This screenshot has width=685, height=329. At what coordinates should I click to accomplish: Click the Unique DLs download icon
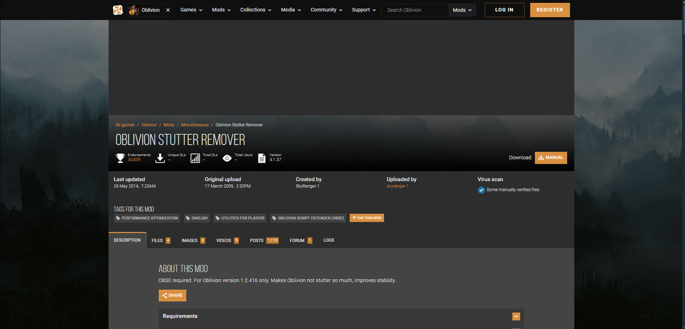(160, 158)
